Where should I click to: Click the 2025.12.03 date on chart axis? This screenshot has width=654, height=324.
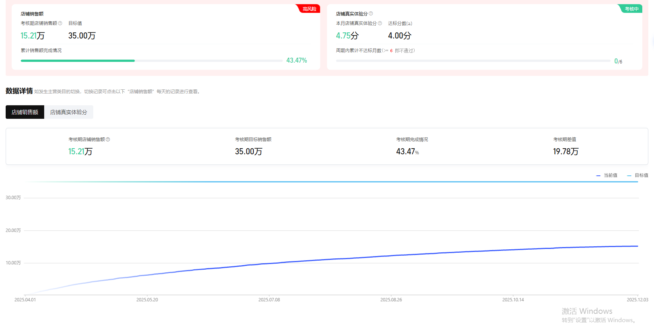637,300
